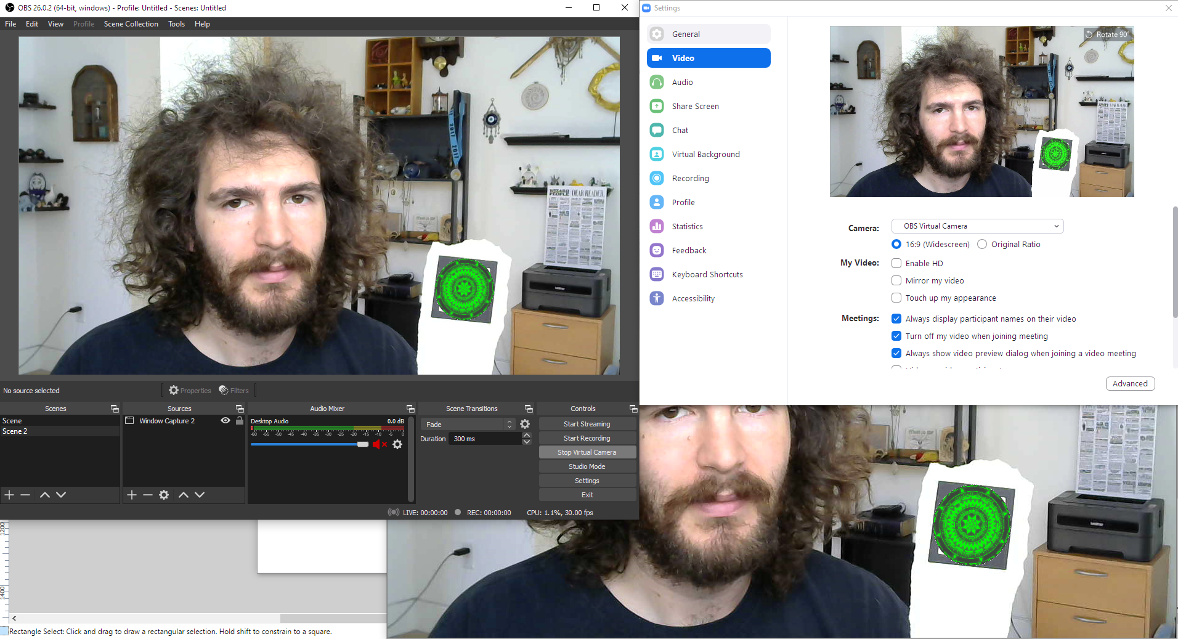Image resolution: width=1178 pixels, height=639 pixels.
Task: Open transition properties gear next to Fade
Action: click(x=525, y=424)
